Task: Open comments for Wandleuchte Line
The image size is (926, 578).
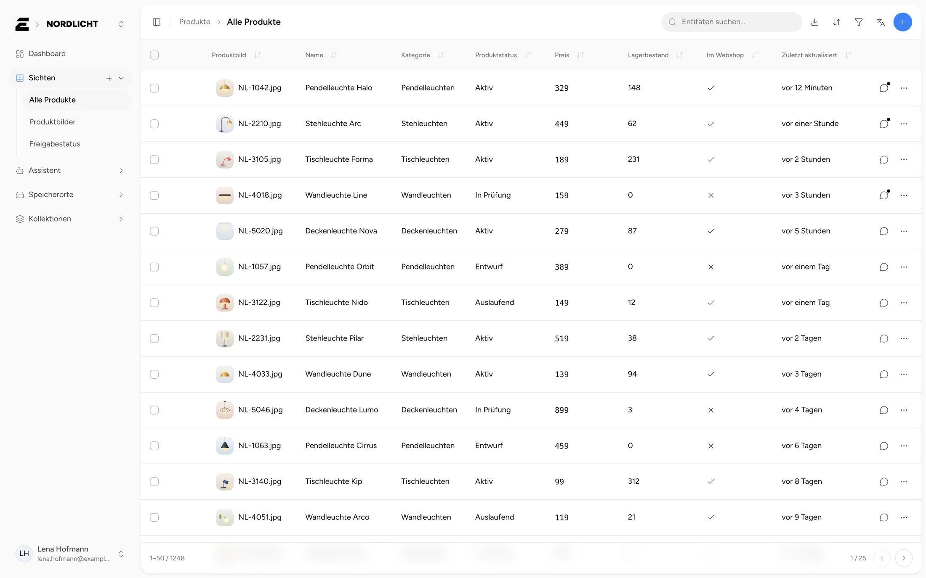Action: pos(884,195)
